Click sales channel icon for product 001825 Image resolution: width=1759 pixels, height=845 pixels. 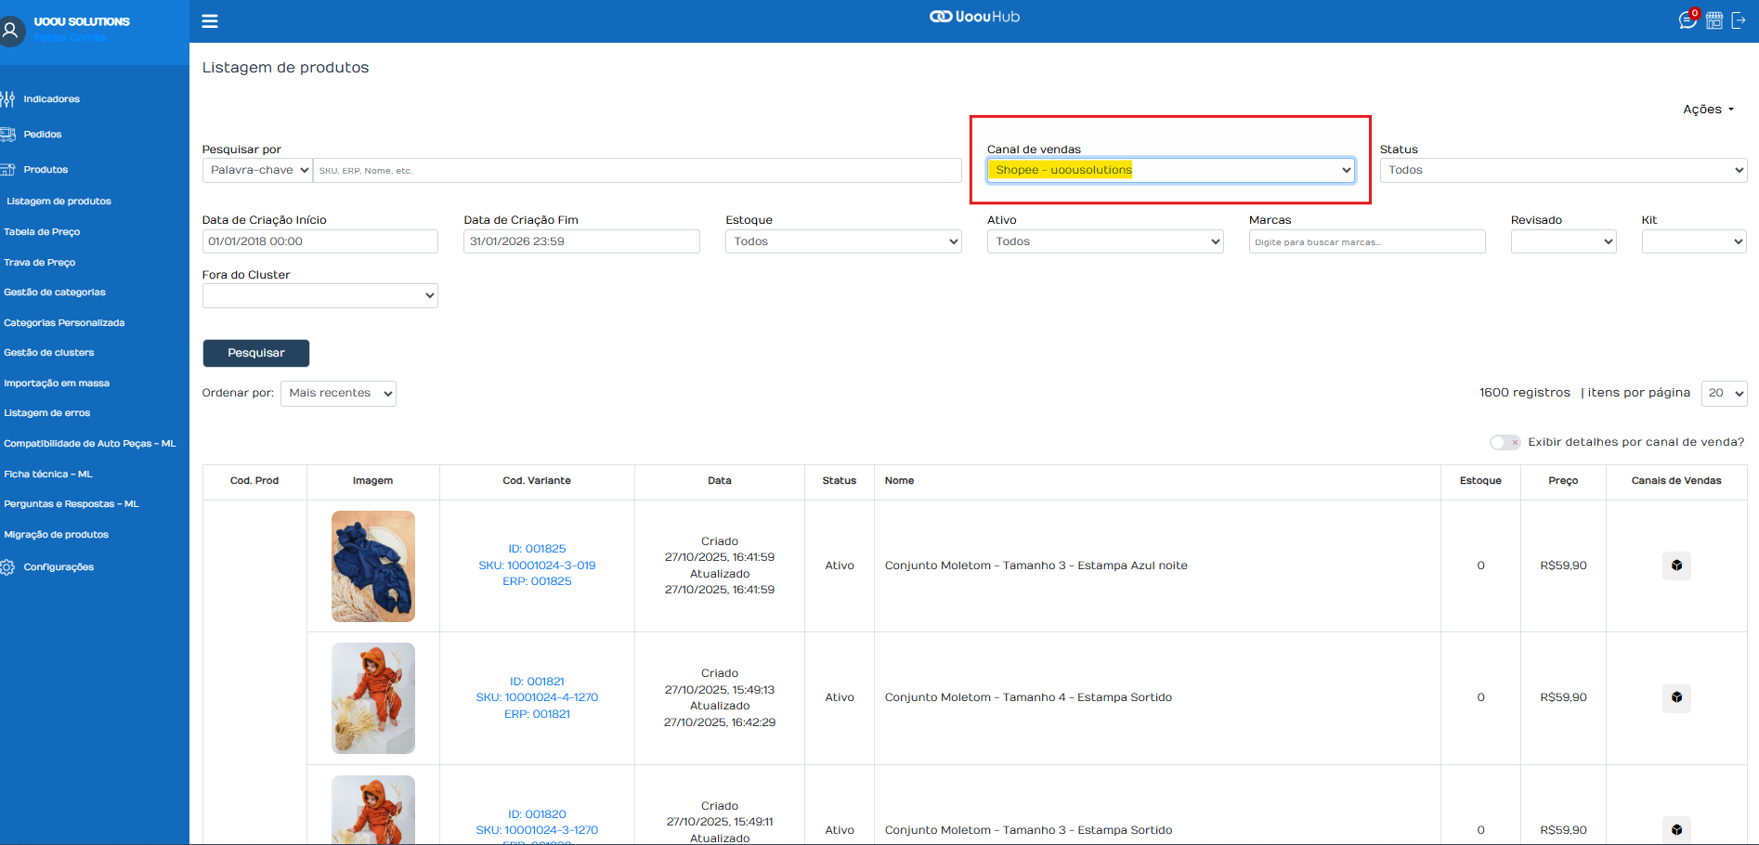[x=1676, y=565]
